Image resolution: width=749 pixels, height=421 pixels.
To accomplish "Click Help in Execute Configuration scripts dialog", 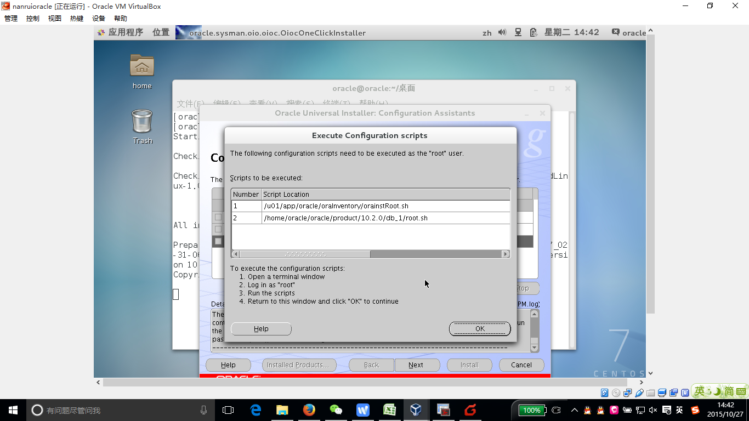I will click(261, 329).
